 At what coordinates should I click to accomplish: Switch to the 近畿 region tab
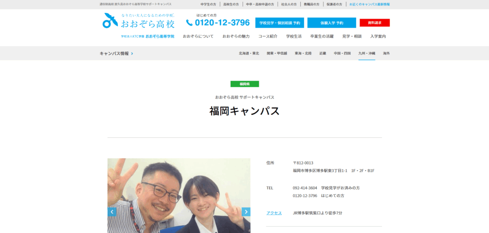tap(323, 53)
